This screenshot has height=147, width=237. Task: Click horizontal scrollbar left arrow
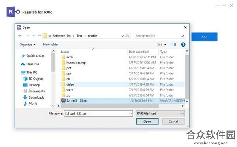point(58,106)
